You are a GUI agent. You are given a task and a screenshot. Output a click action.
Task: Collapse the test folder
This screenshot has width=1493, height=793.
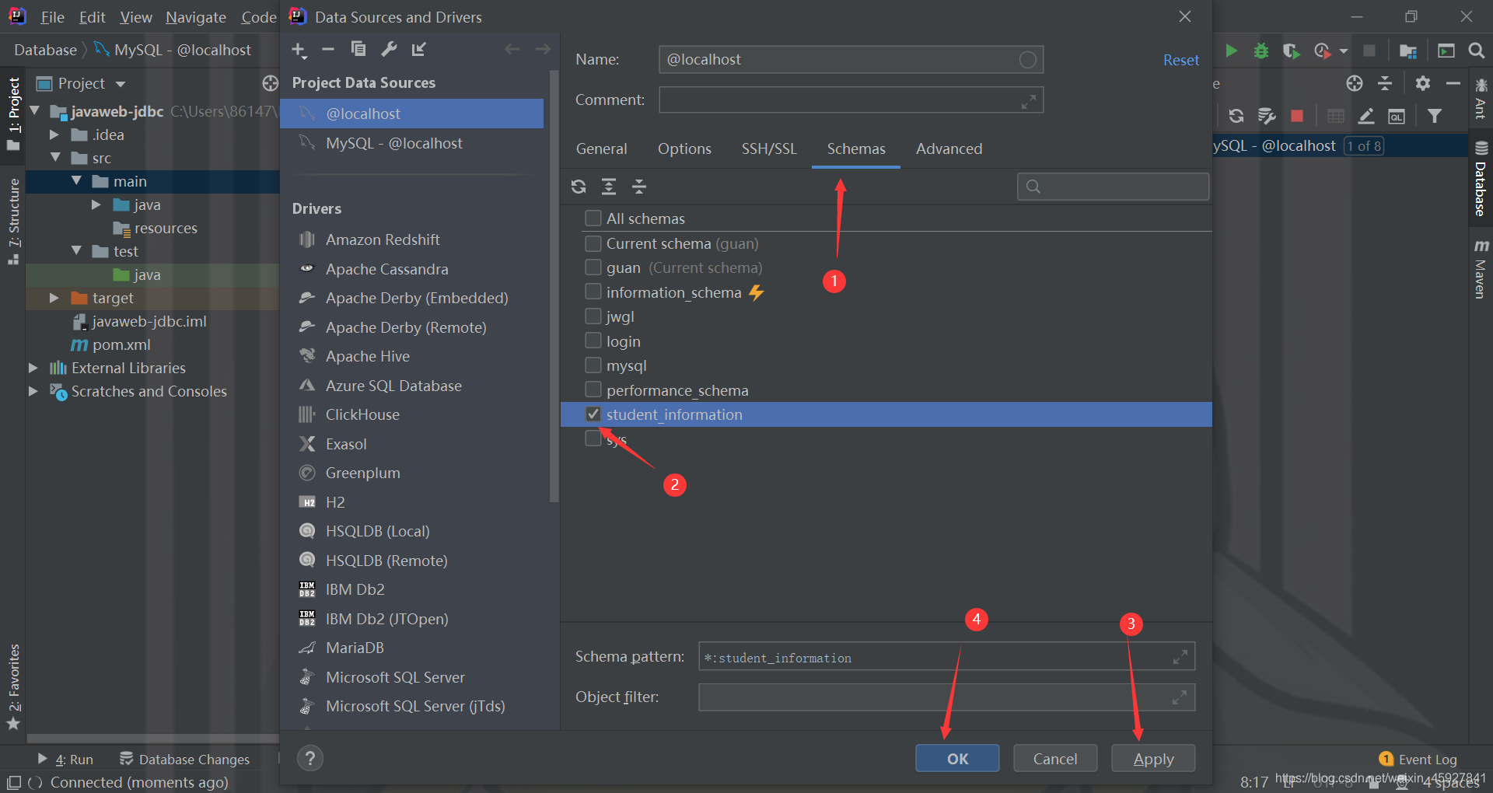[x=76, y=251]
